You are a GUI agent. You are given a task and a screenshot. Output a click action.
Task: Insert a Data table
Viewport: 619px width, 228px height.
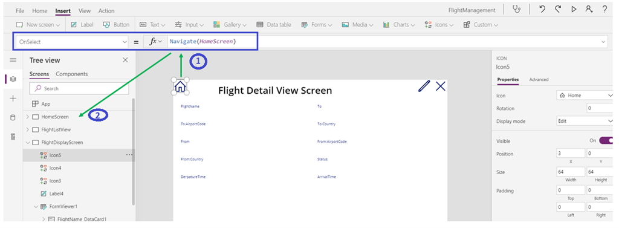pyautogui.click(x=274, y=25)
